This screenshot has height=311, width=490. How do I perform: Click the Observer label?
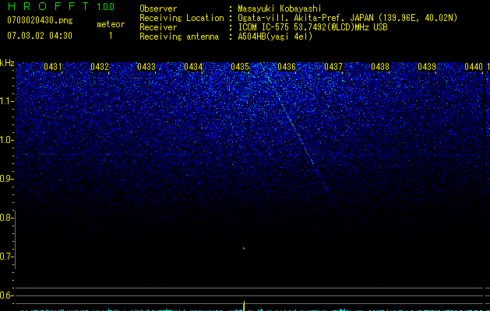(x=158, y=9)
